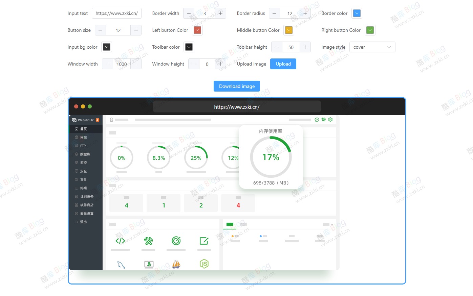Image resolution: width=473 pixels, height=296 pixels.
Task: Decrease Window width with minus icon
Action: [108, 64]
